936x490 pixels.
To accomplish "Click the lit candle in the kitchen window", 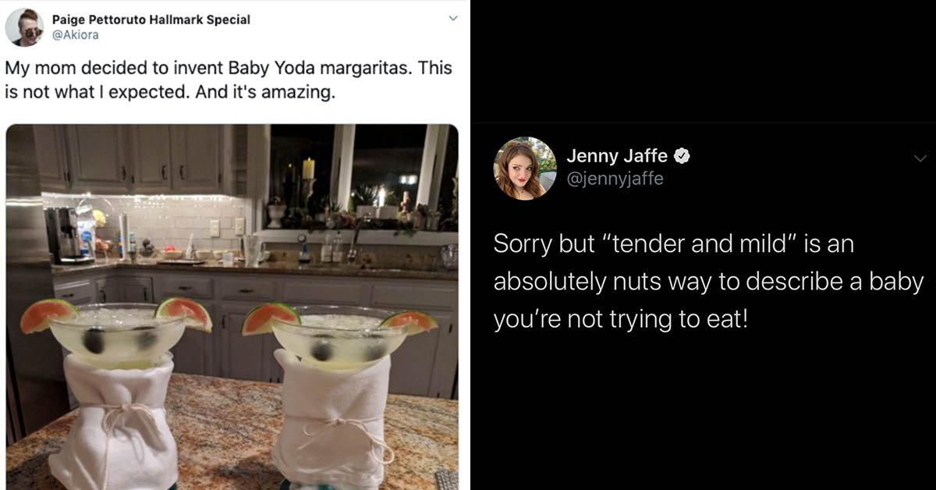I will 308,169.
